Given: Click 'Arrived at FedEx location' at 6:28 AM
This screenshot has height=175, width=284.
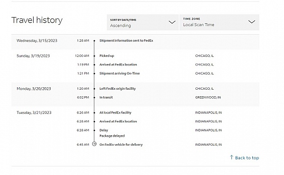Looking at the screenshot, I should click(118, 121).
